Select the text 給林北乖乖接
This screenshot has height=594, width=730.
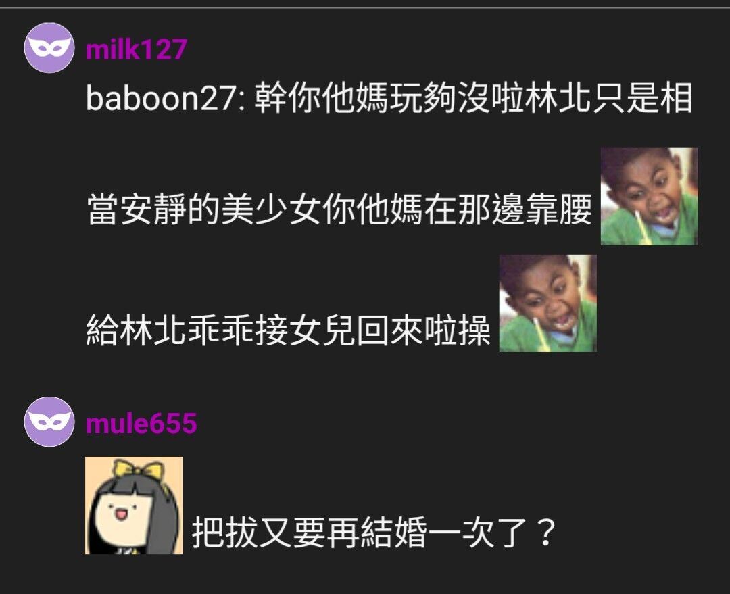click(x=187, y=330)
